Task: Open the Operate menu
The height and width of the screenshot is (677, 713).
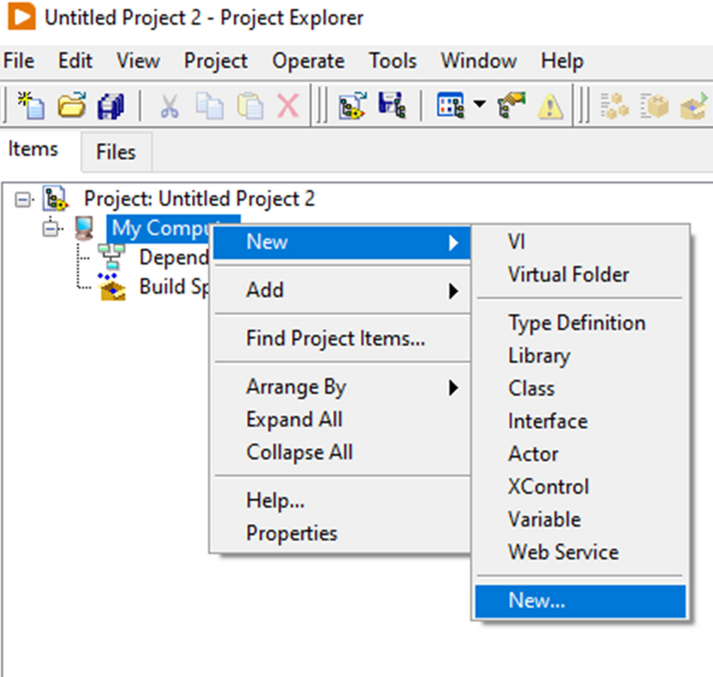Action: click(x=308, y=60)
